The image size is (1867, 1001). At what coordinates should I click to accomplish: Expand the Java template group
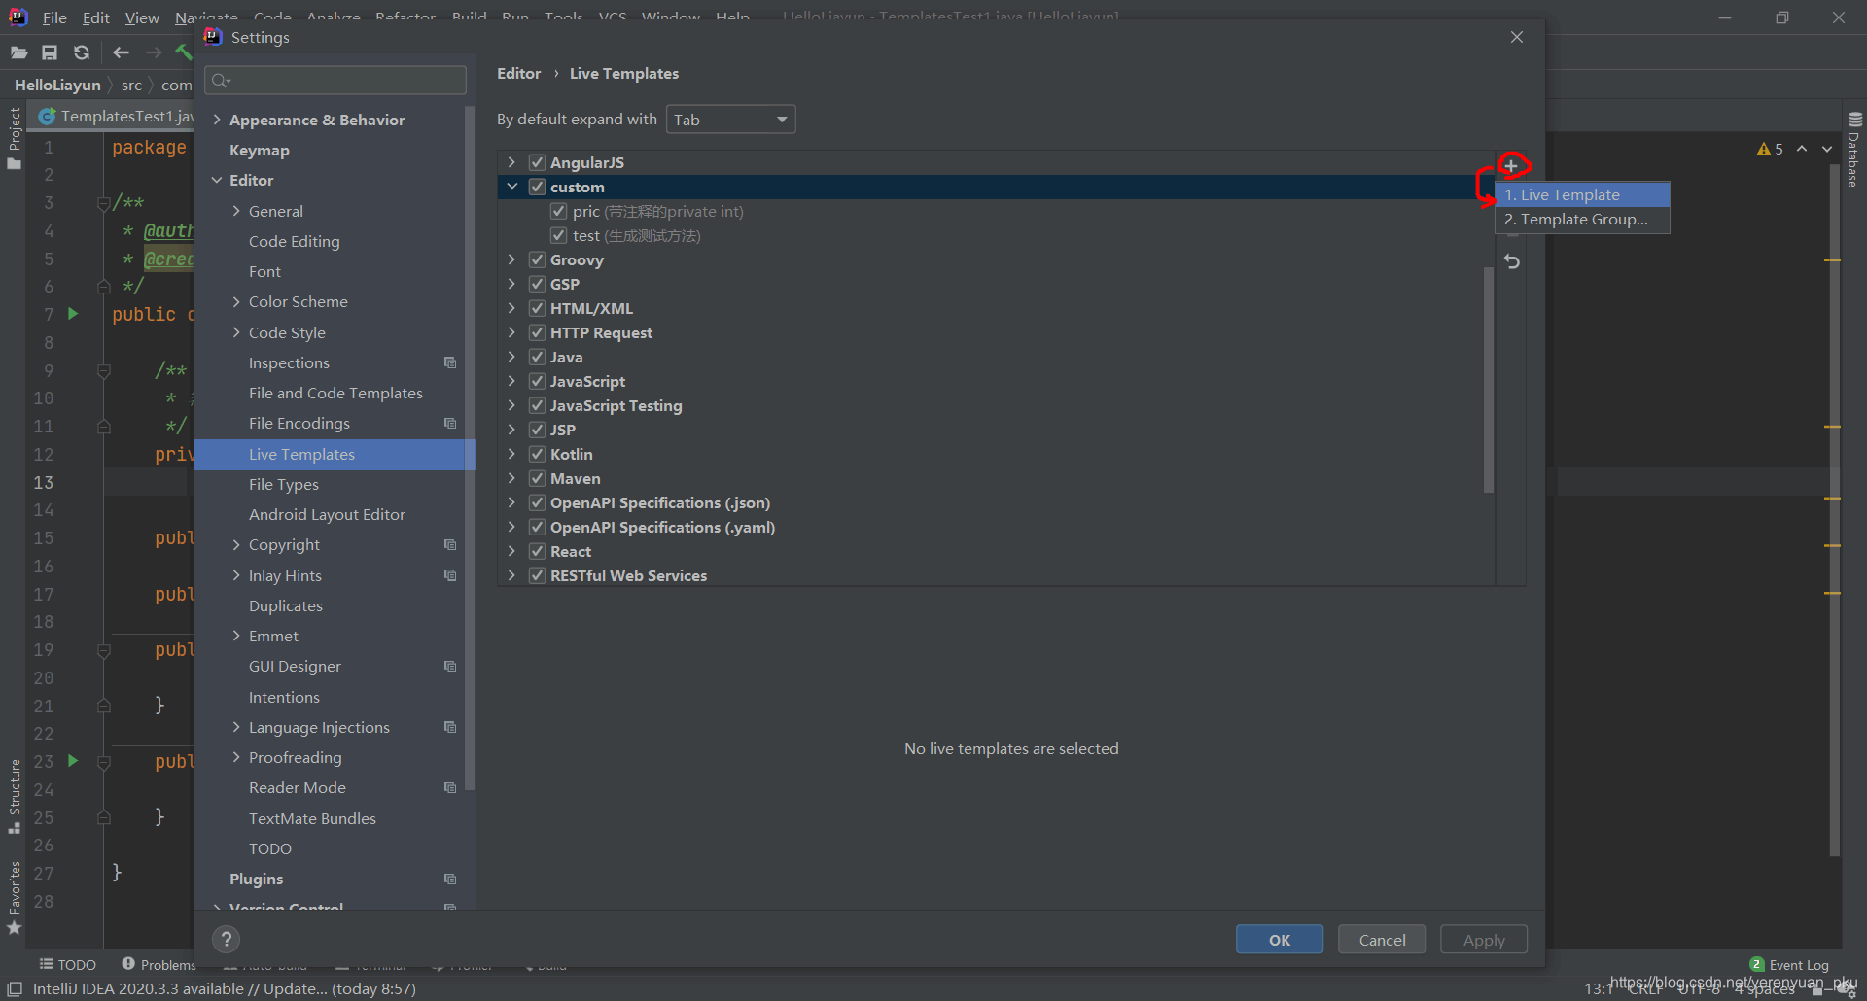point(512,357)
